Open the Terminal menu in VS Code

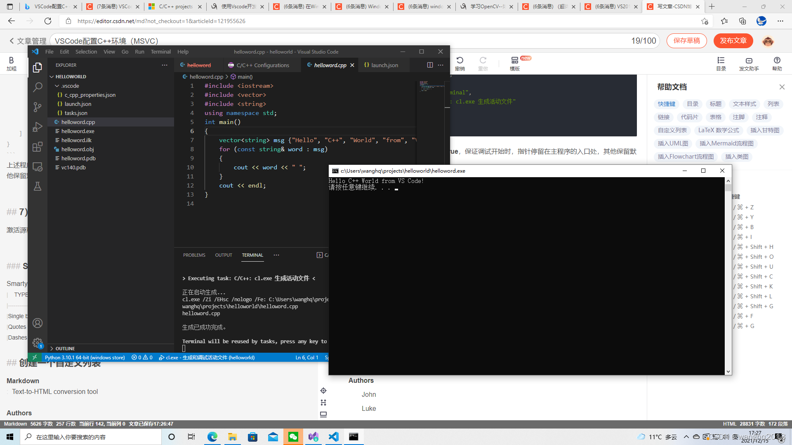160,52
